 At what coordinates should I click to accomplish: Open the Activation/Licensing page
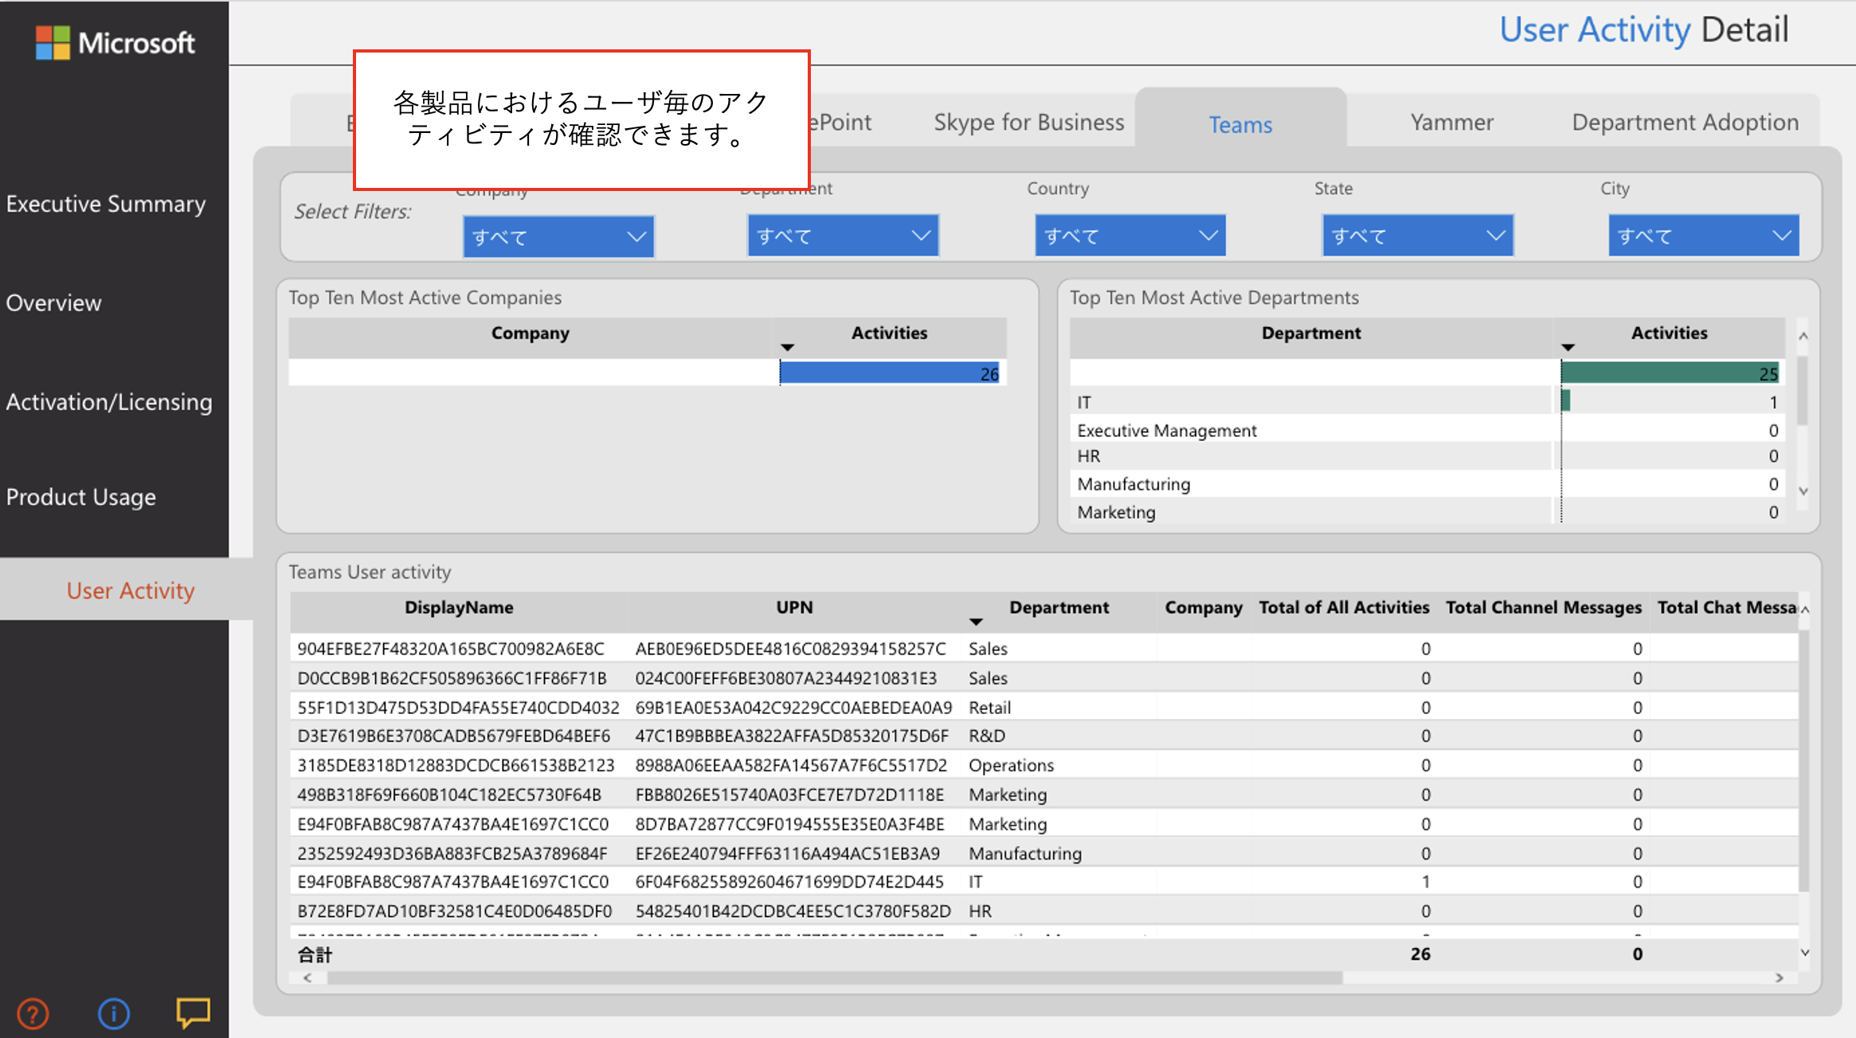pyautogui.click(x=108, y=401)
